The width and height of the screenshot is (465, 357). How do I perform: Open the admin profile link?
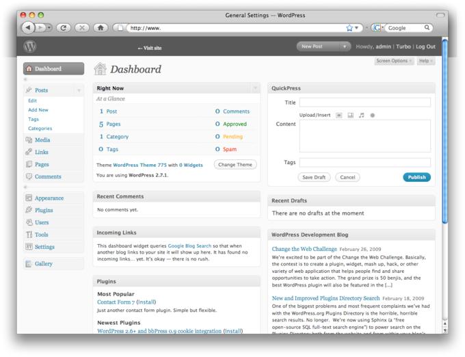[x=383, y=47]
